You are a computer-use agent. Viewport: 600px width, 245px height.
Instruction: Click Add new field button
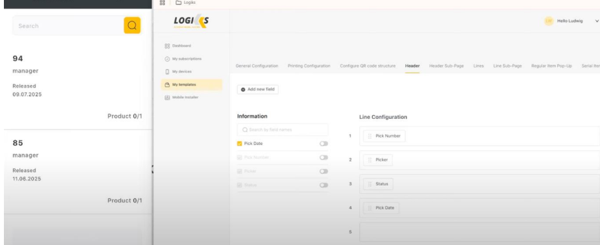click(x=258, y=90)
